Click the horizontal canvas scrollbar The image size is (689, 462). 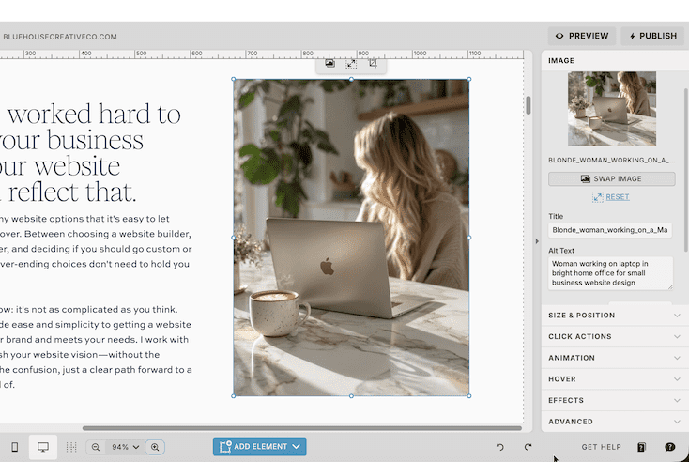pyautogui.click(x=302, y=428)
